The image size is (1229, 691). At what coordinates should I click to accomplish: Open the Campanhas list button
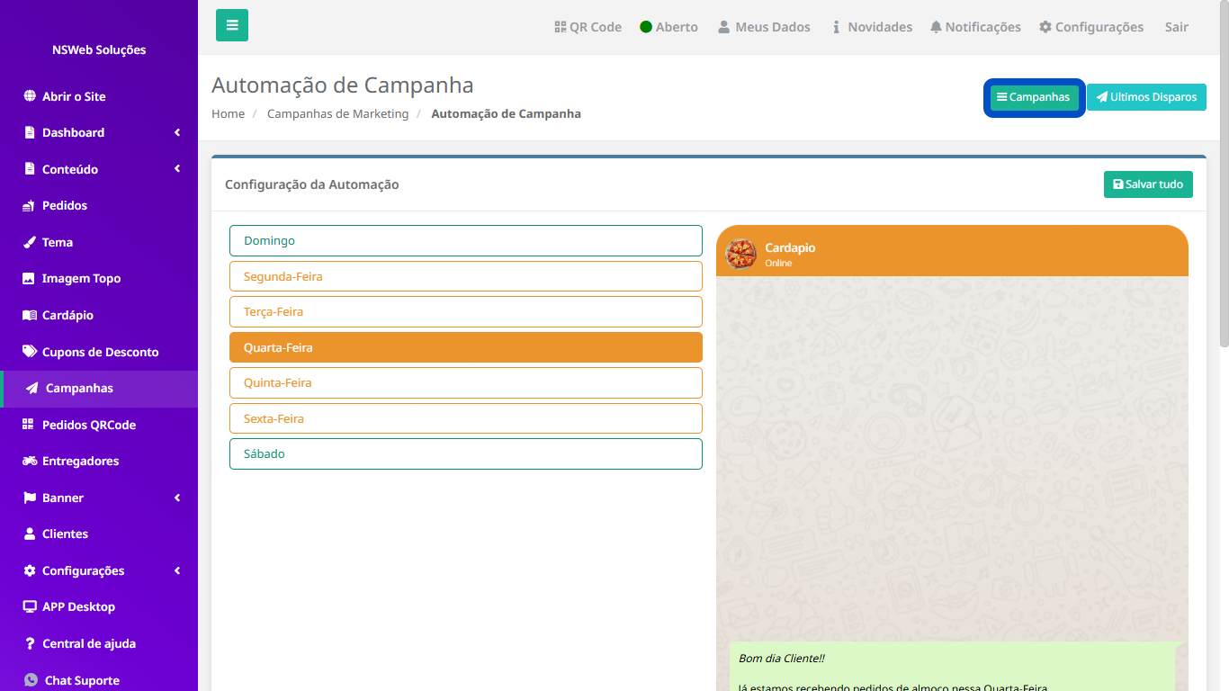click(x=1034, y=97)
